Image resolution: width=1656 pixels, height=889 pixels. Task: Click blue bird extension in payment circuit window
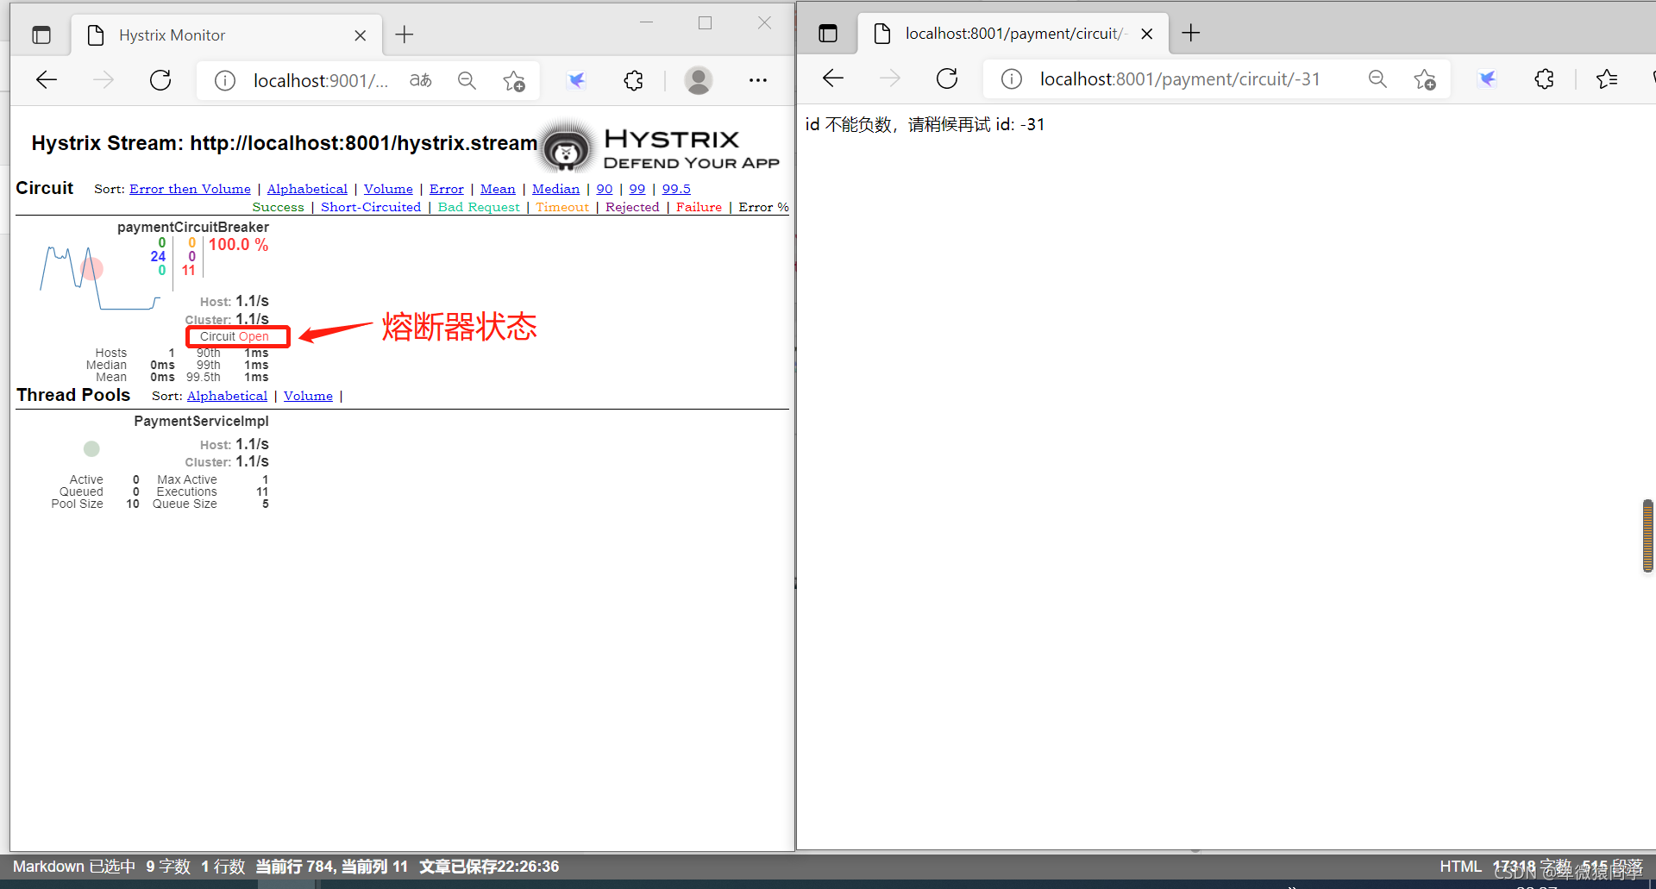(1487, 79)
